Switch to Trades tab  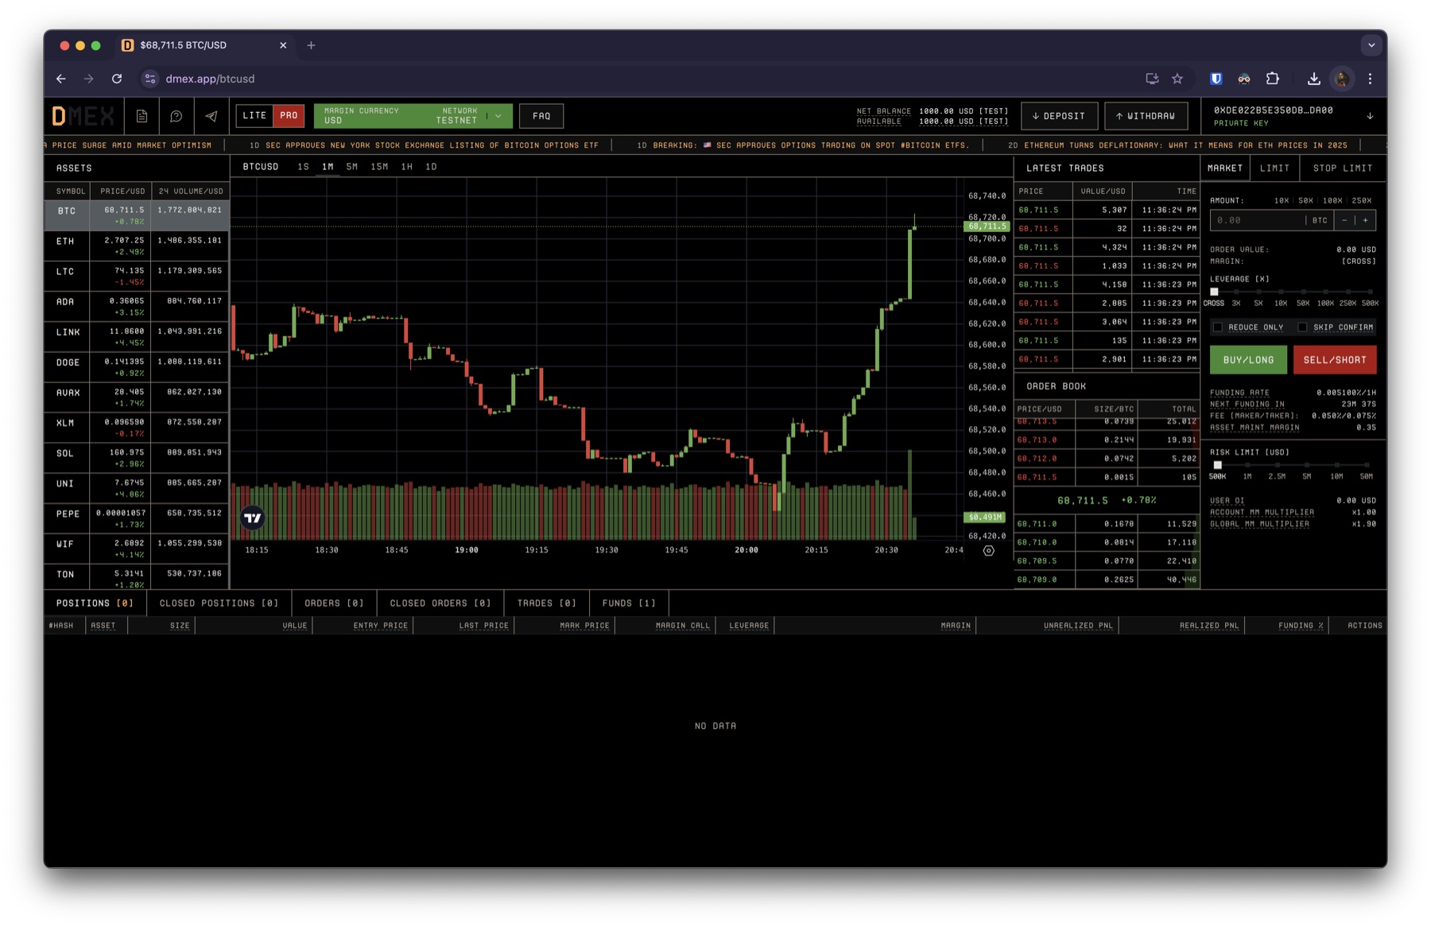click(x=547, y=603)
